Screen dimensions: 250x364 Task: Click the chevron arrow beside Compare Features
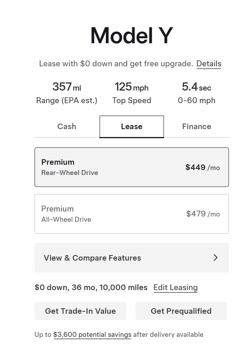pos(216,258)
